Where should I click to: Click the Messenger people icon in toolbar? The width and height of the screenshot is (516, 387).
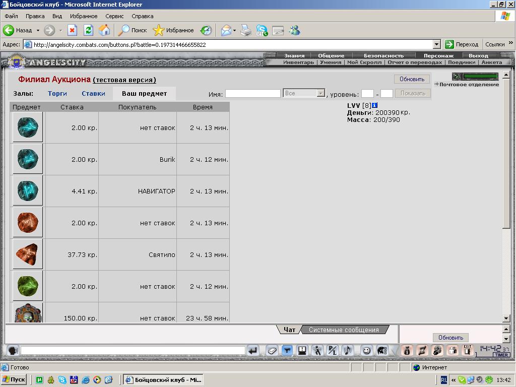294,30
